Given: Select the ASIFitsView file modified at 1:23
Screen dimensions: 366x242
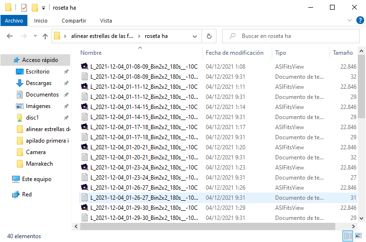Looking at the screenshot, I should click(218, 168).
